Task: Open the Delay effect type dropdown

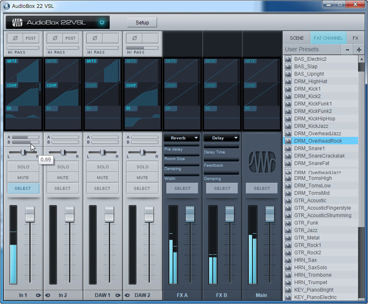Action: 222,138
